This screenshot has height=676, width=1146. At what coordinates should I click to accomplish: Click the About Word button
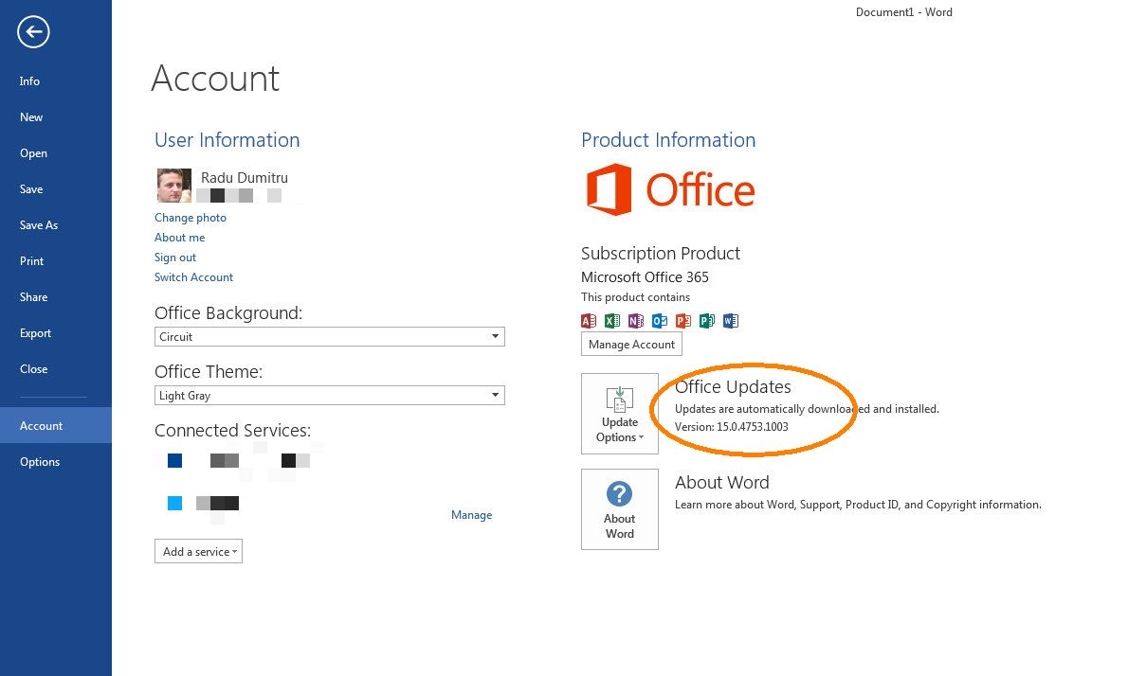(620, 509)
